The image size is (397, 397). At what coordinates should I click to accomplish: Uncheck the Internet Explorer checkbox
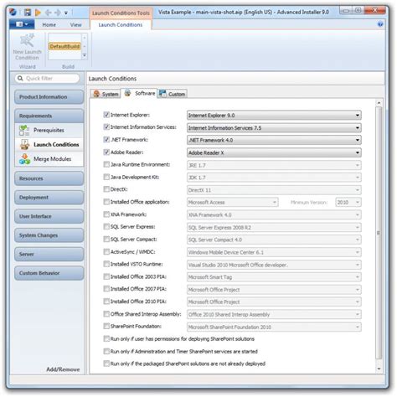(x=106, y=115)
